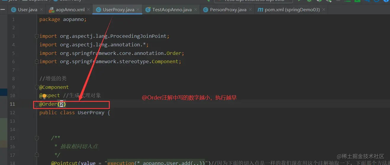Click line number 12 in the gutter
This screenshot has height=165, width=390.
(12, 112)
